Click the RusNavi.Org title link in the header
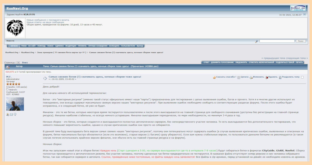Viewport: 312px width, 165px height. [17, 8]
